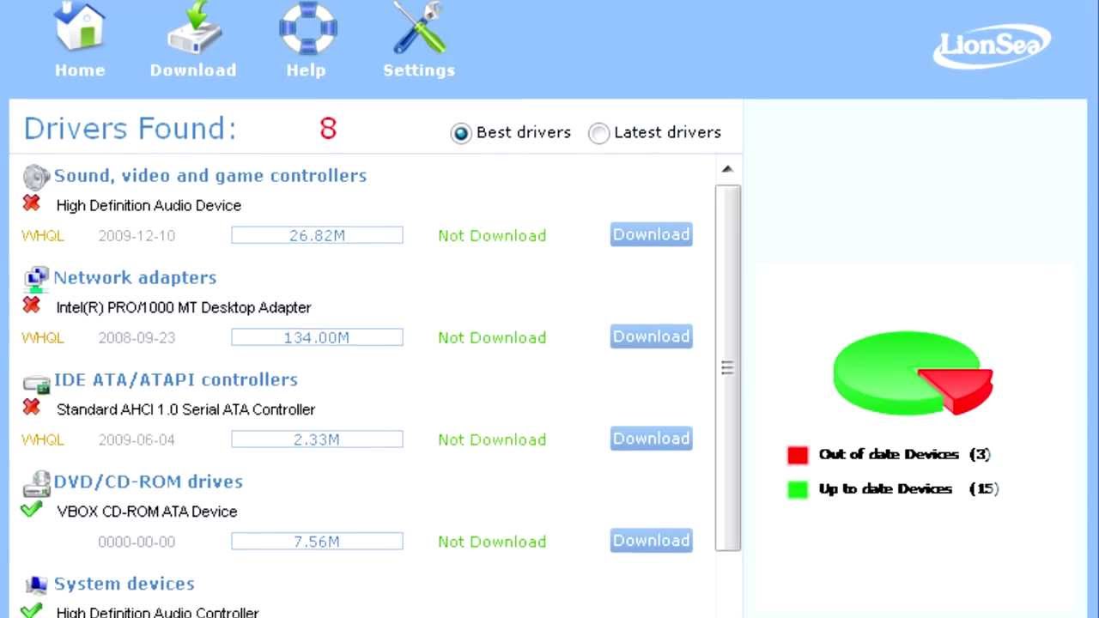Click red X beside High Definition Audio Device
Image resolution: width=1099 pixels, height=618 pixels.
(x=32, y=203)
